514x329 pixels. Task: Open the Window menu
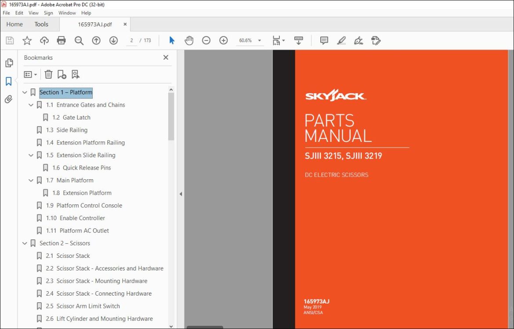(67, 13)
